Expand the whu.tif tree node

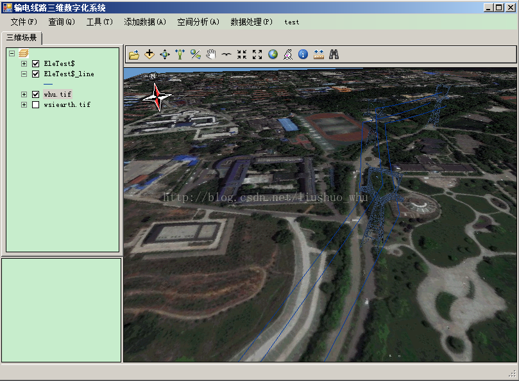pyautogui.click(x=24, y=95)
